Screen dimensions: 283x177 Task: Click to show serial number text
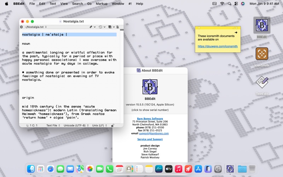[x=150, y=110]
